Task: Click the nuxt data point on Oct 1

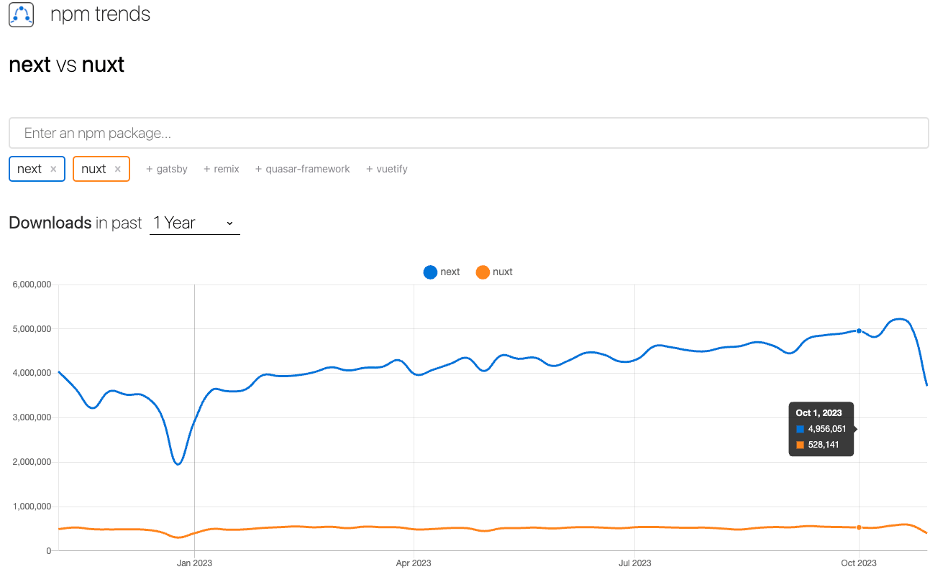Action: click(x=859, y=527)
